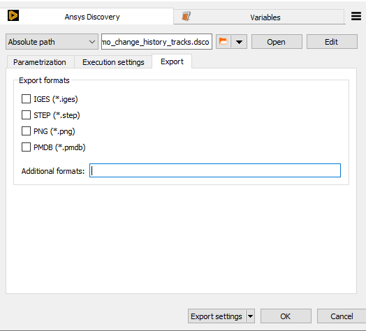Confirm with the OK button
Image resolution: width=366 pixels, height=331 pixels.
coord(286,316)
